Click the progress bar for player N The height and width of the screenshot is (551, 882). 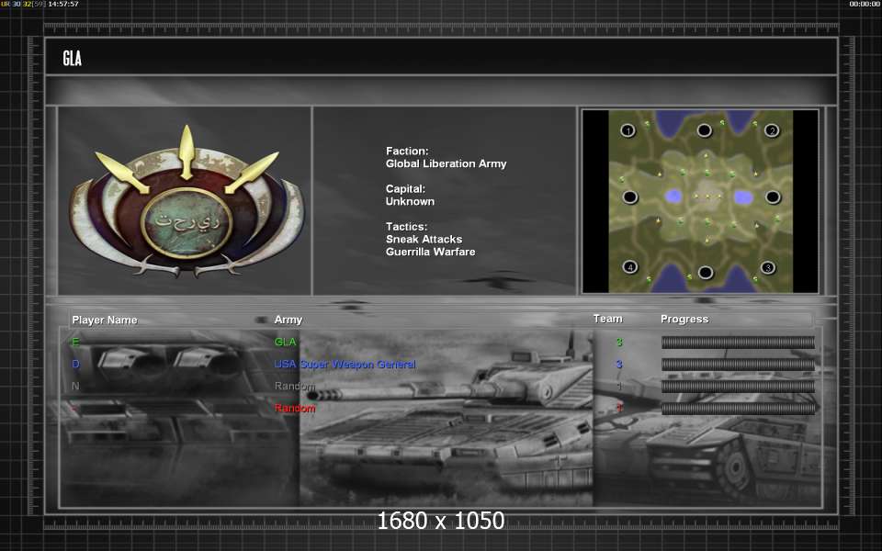[x=738, y=387]
